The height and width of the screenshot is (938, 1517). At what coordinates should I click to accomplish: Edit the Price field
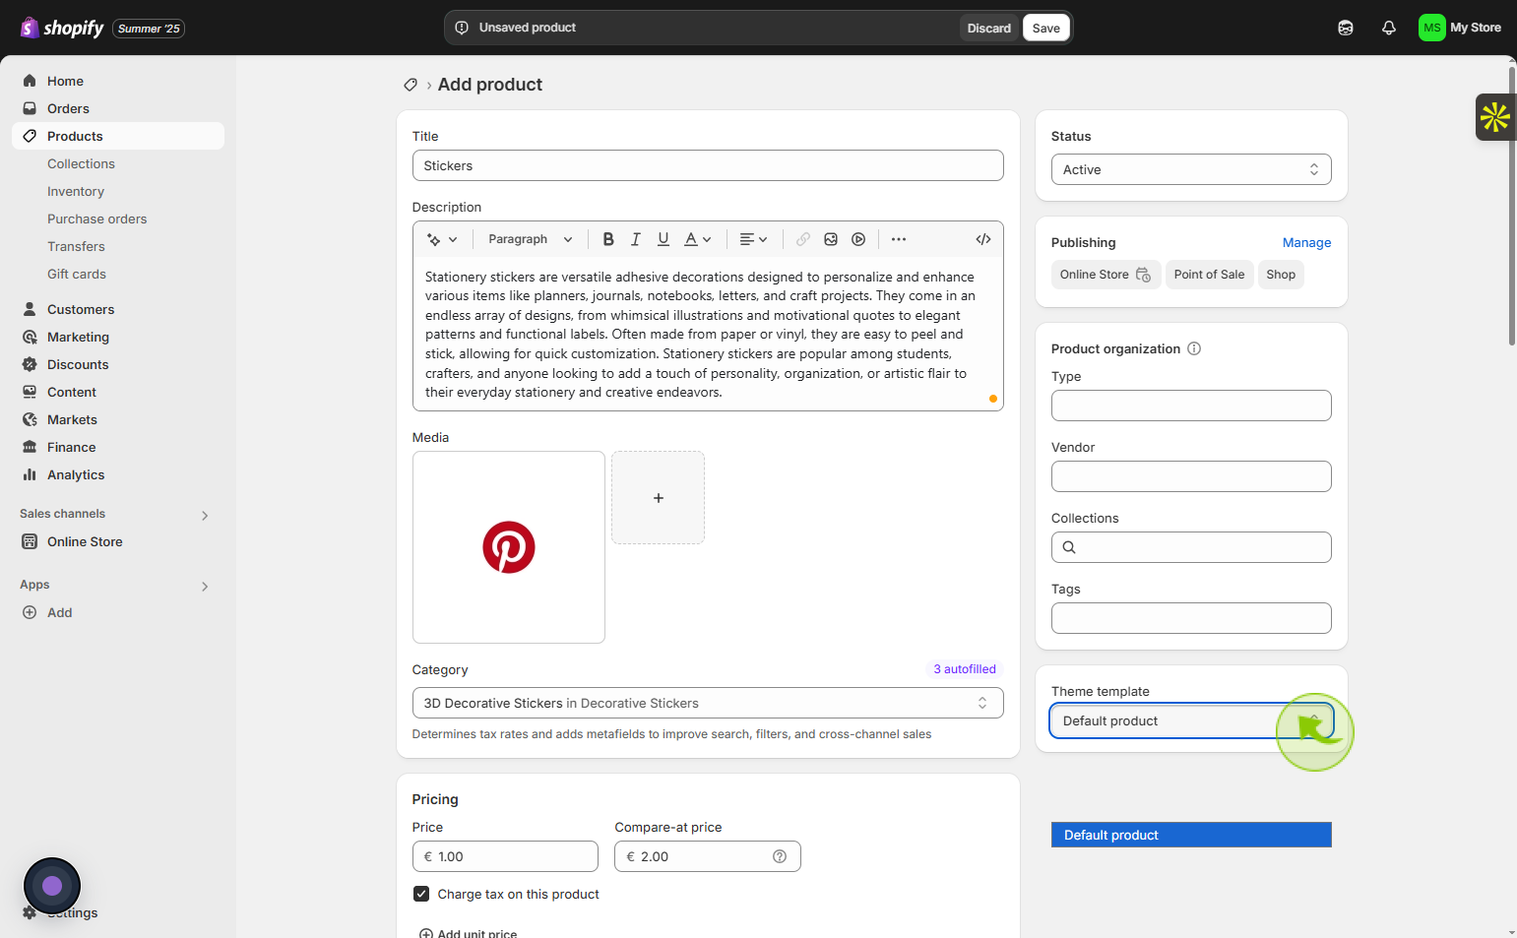point(505,856)
